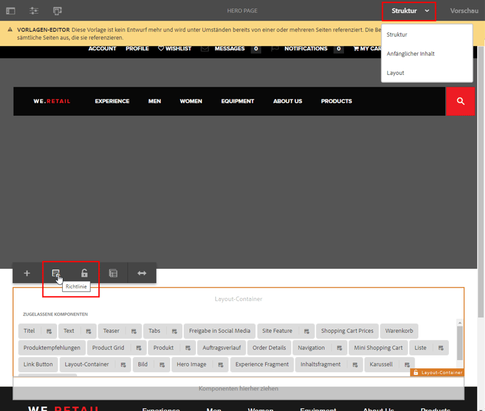Open policy icon for Navigation component

pyautogui.click(x=339, y=348)
